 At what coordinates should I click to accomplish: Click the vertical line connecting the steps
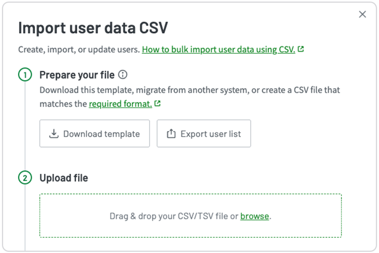25,125
